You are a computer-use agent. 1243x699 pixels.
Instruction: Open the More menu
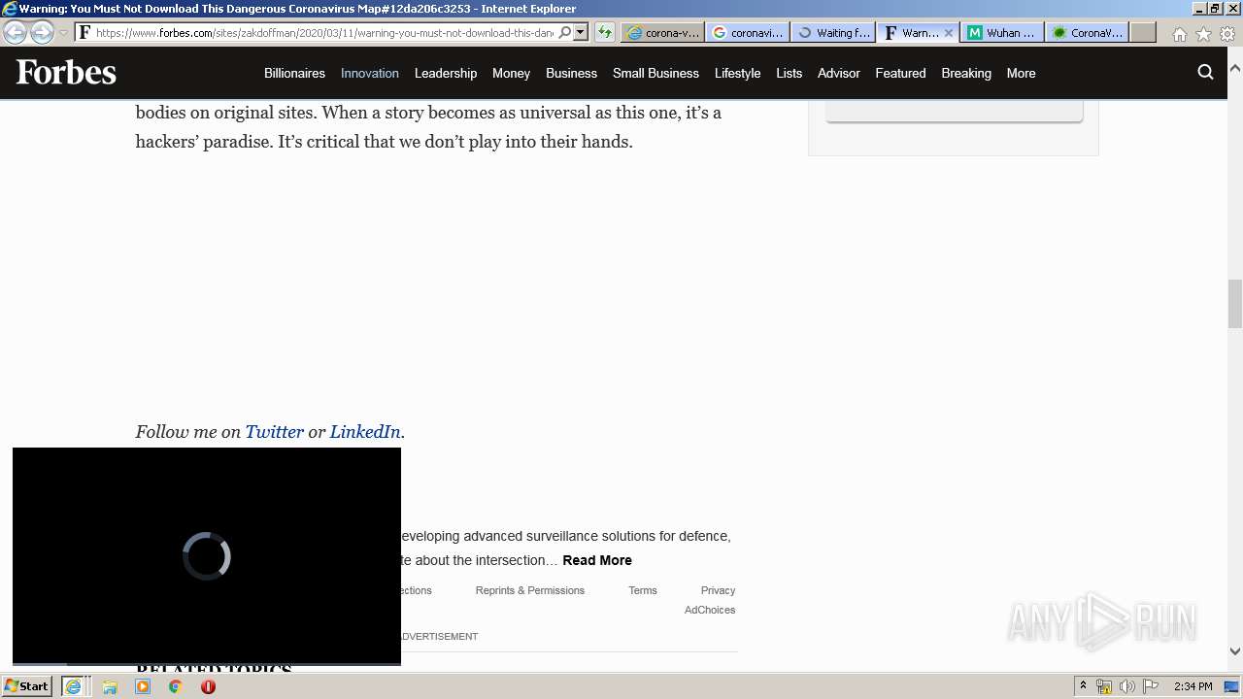coord(1021,73)
